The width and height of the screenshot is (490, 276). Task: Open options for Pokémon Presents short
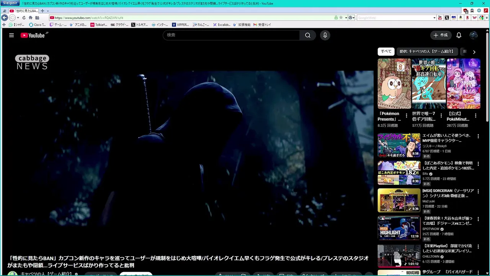click(407, 115)
